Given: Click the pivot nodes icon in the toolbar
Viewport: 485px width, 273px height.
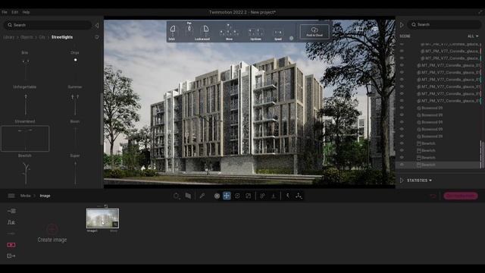Looking at the screenshot, I should coord(299,196).
